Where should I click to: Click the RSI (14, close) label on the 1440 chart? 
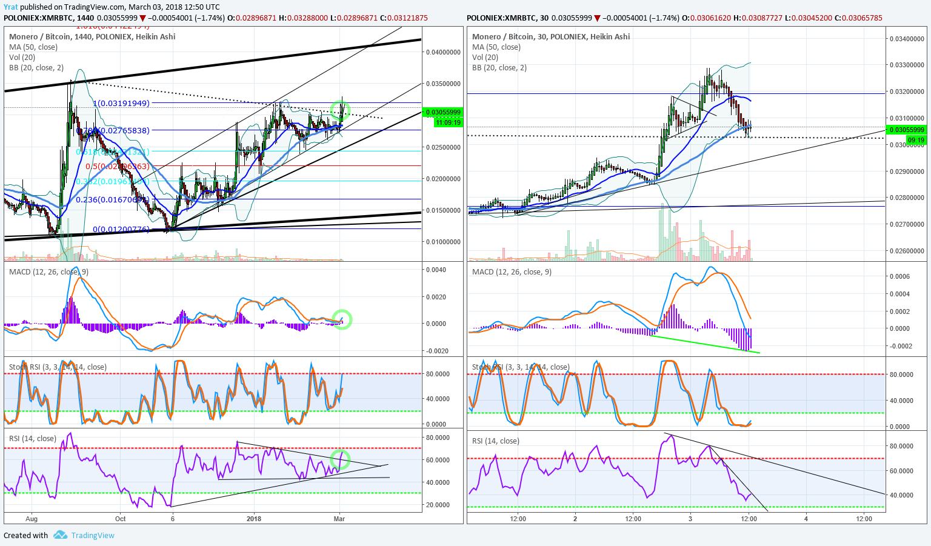tap(33, 438)
